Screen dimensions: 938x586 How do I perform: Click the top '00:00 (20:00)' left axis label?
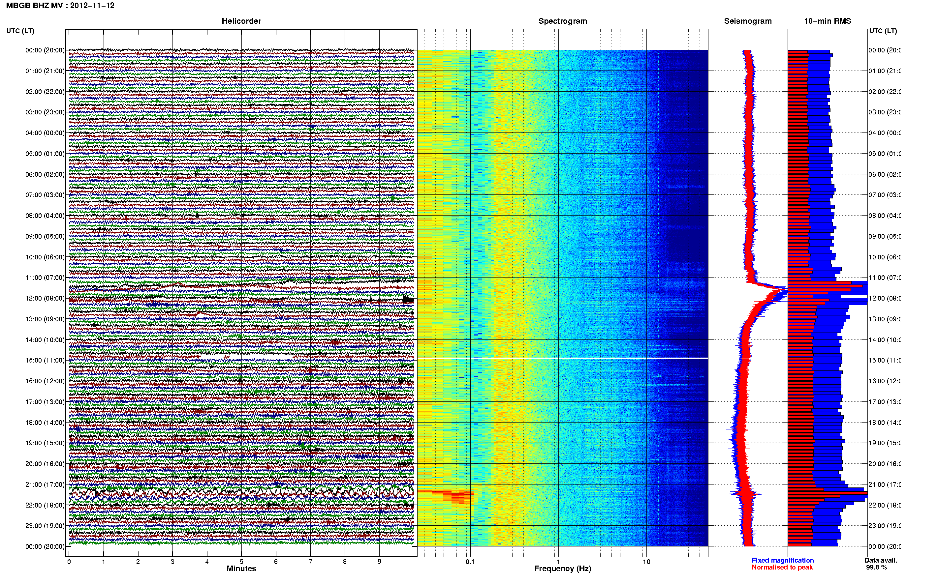tap(45, 50)
